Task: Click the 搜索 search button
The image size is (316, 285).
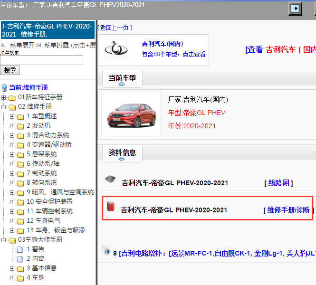Action: point(10,70)
